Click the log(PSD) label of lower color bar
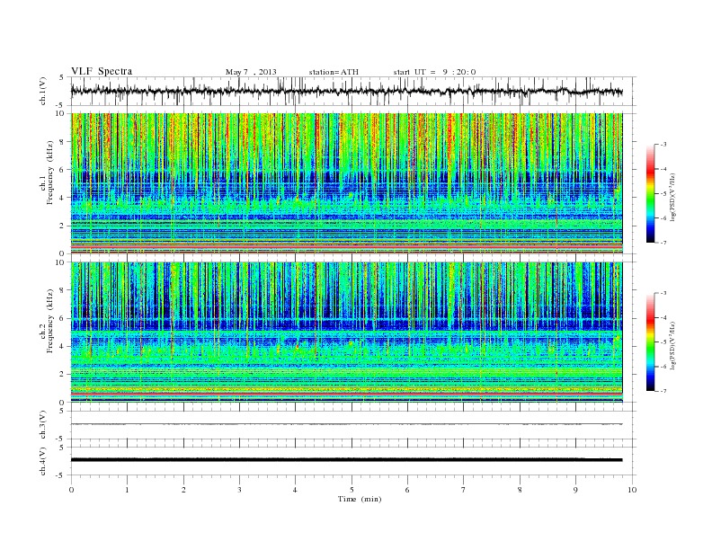712x550 pixels. click(x=673, y=345)
